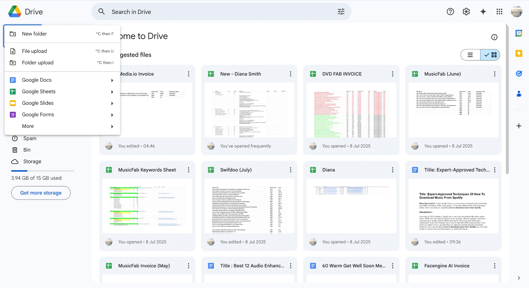Open Google Tasks side panel

pos(519,74)
